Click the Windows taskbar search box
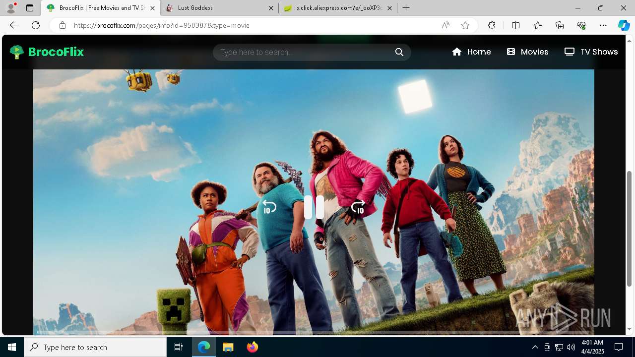This screenshot has height=357, width=635. click(95, 347)
